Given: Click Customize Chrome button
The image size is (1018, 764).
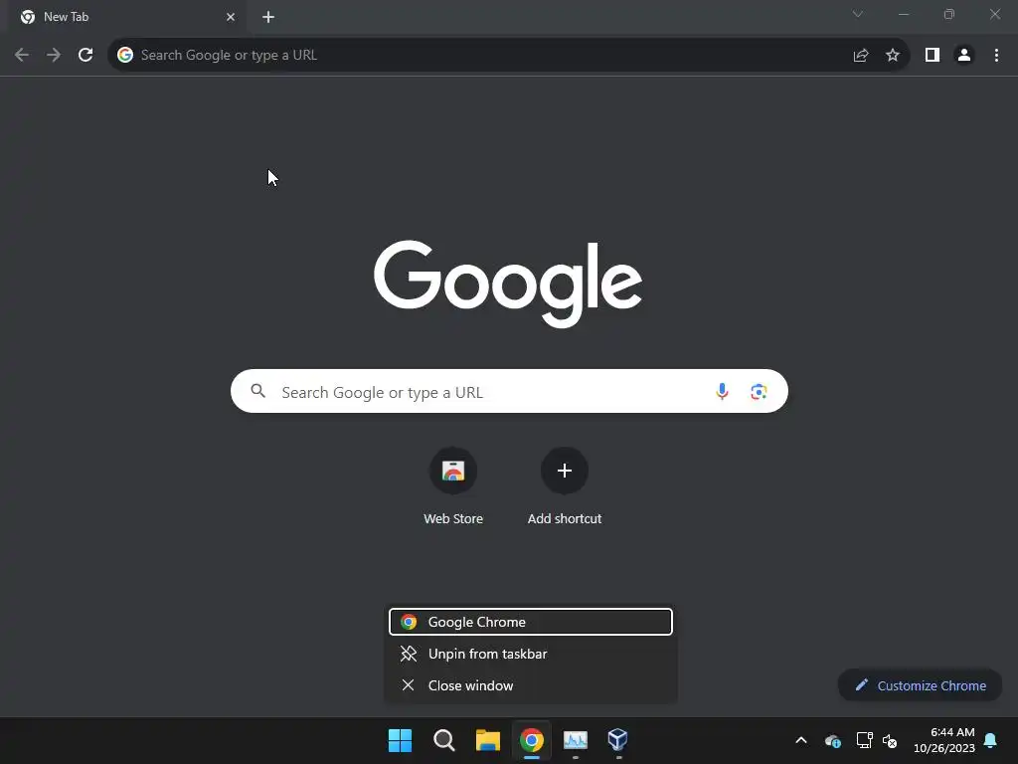Looking at the screenshot, I should click(x=920, y=685).
